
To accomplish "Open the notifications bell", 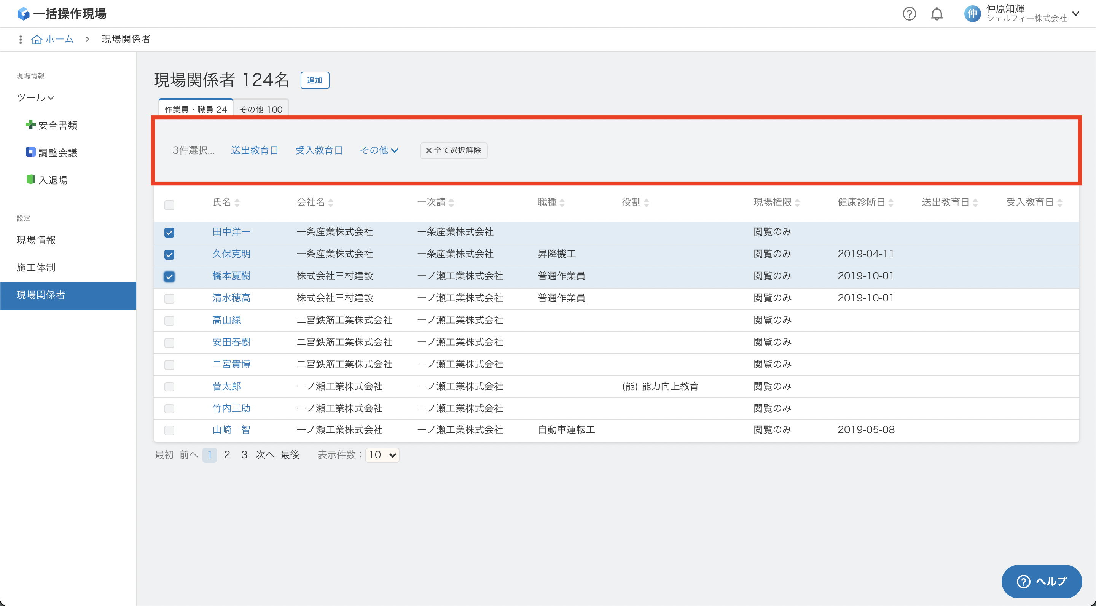I will pyautogui.click(x=937, y=14).
